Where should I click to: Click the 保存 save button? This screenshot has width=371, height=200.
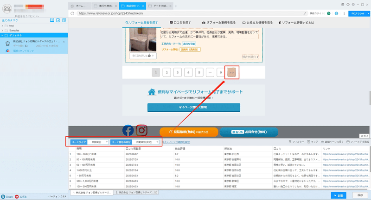[x=360, y=195]
